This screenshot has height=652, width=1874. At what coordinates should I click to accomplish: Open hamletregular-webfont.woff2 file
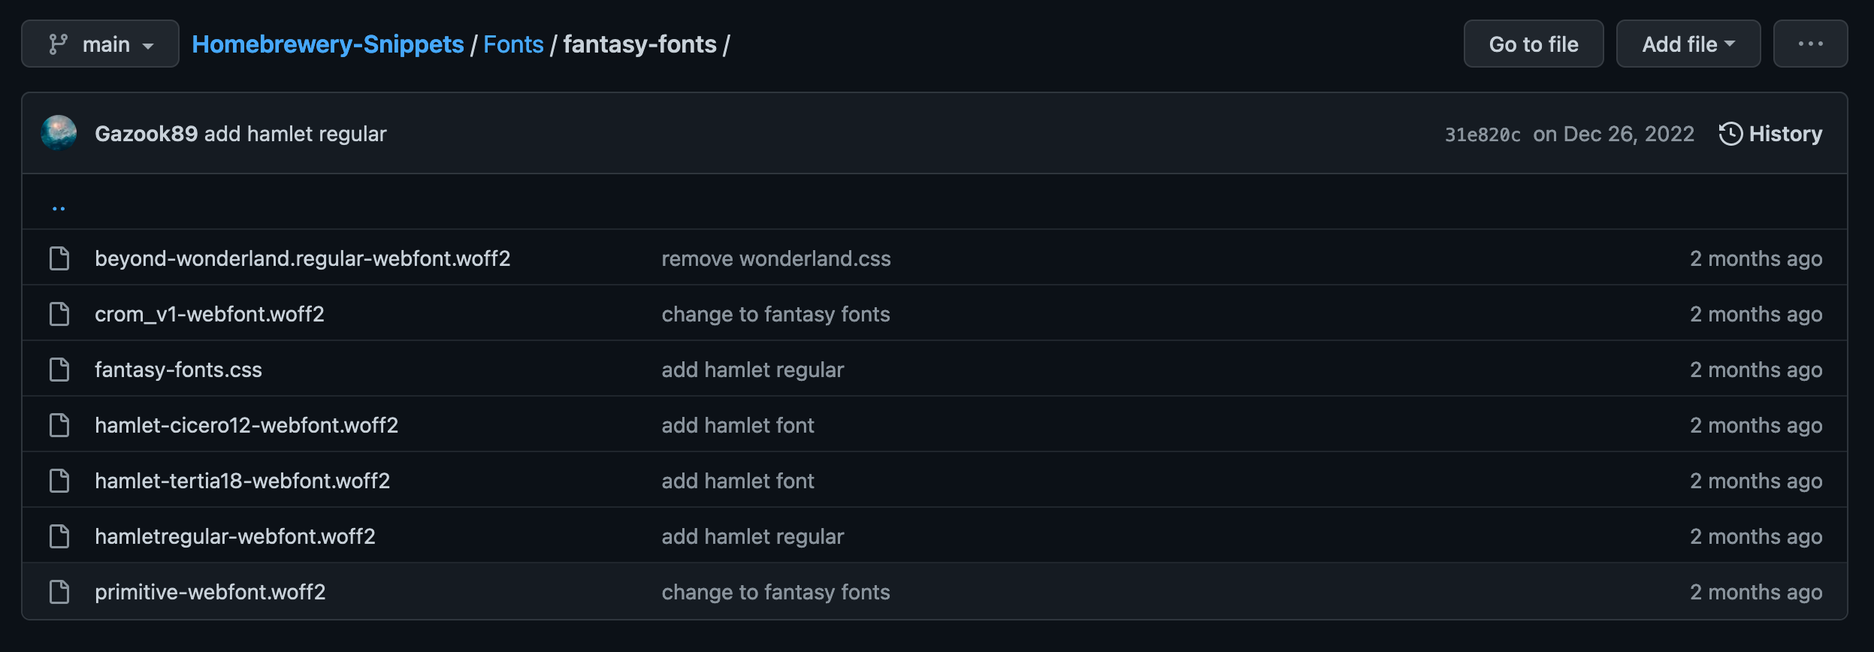[x=234, y=536]
